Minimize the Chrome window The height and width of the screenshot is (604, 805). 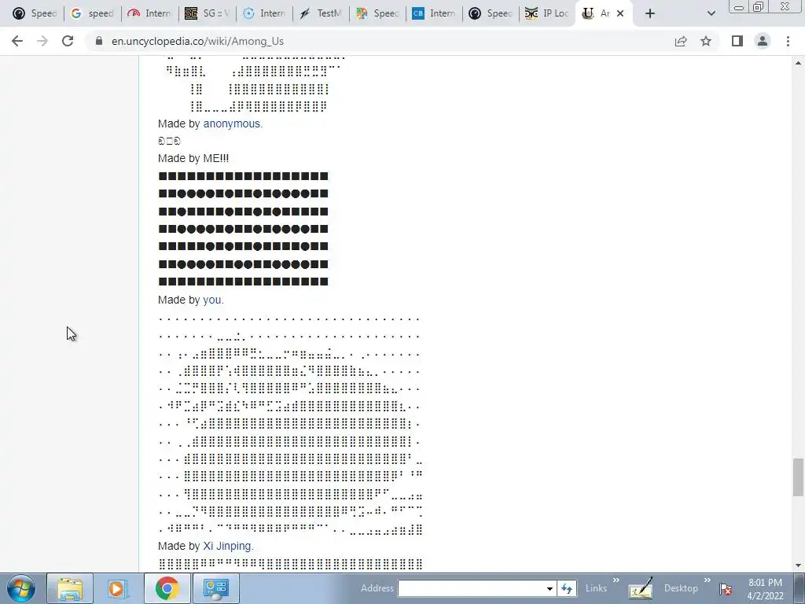(x=739, y=6)
